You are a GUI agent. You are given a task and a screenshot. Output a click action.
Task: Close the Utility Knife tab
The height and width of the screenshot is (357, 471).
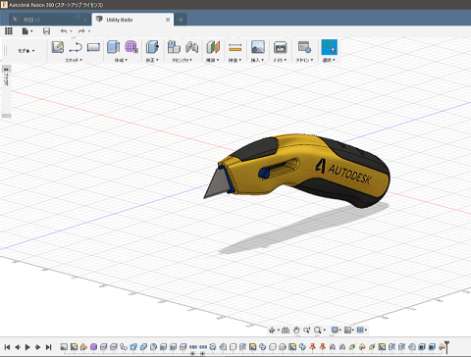point(168,20)
